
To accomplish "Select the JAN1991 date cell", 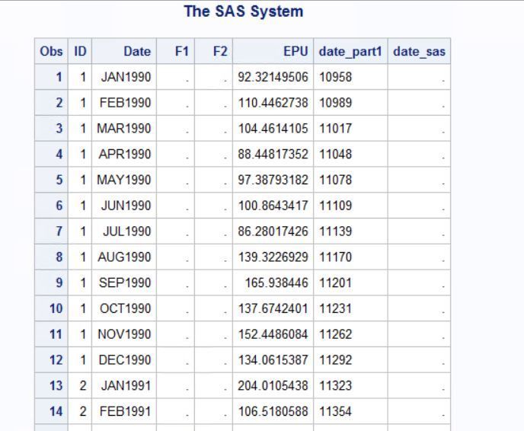I will pyautogui.click(x=124, y=385).
